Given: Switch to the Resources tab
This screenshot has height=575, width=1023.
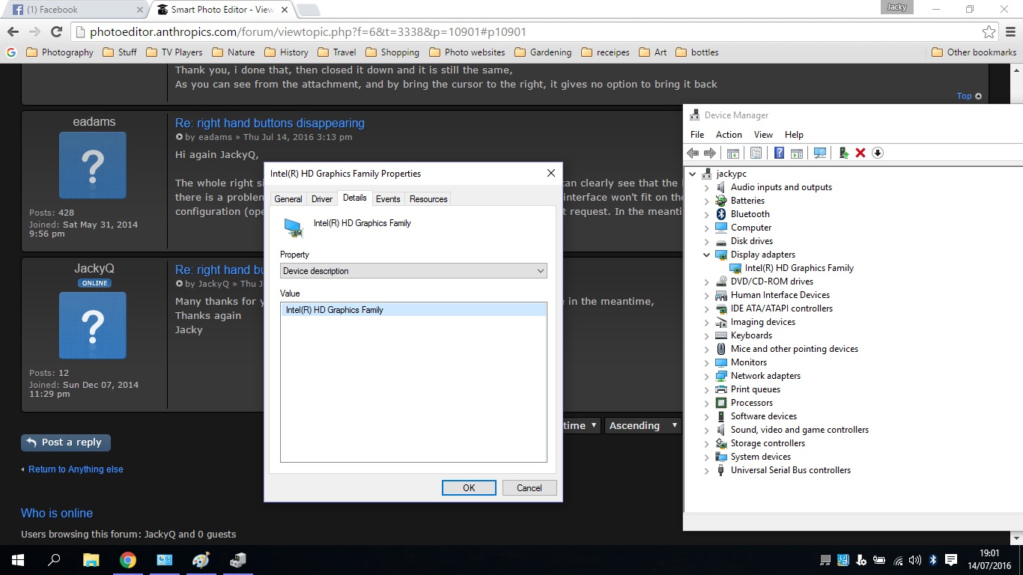Looking at the screenshot, I should point(428,199).
